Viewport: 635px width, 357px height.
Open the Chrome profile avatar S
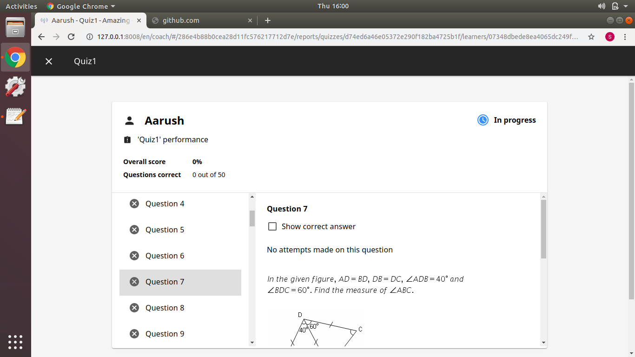click(x=610, y=37)
